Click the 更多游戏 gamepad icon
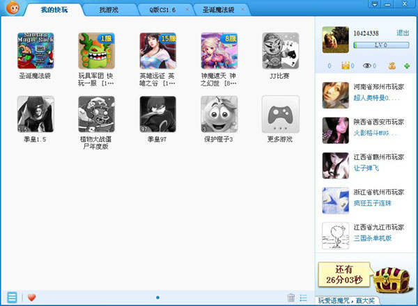The width and height of the screenshot is (418, 306). pos(280,114)
